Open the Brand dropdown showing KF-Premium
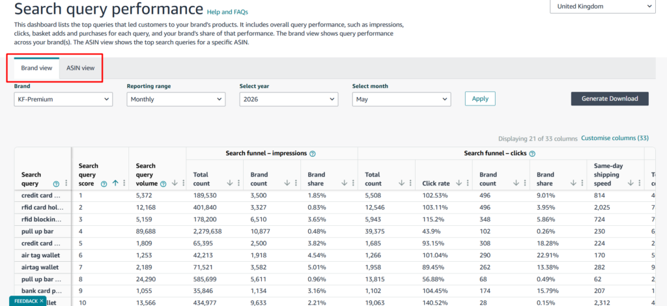Screen dimensions: 667x306 point(63,99)
